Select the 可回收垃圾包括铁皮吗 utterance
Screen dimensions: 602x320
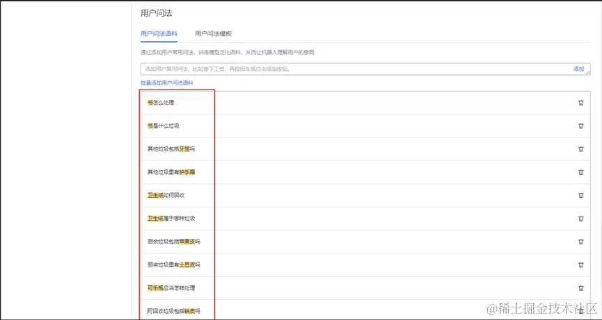coord(174,311)
